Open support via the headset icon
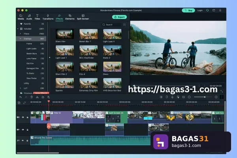 point(207,10)
